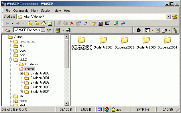Go to parent directory icon
Image resolution: width=181 pixels, height=113 pixels.
pyautogui.click(x=30, y=23)
